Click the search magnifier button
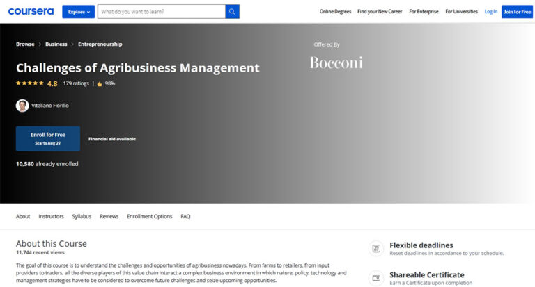 (x=232, y=12)
